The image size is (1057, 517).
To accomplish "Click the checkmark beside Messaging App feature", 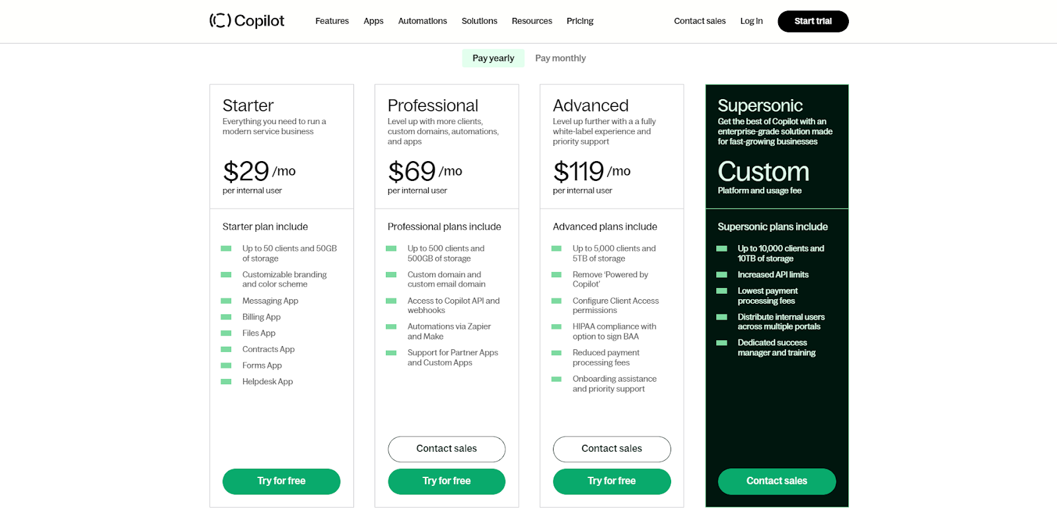I will pyautogui.click(x=226, y=300).
